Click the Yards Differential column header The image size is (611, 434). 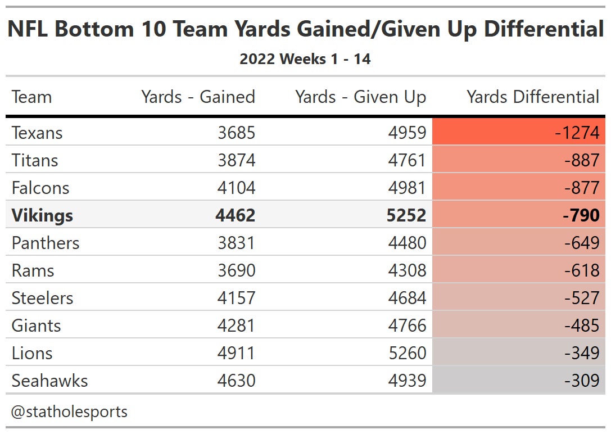pyautogui.click(x=532, y=97)
